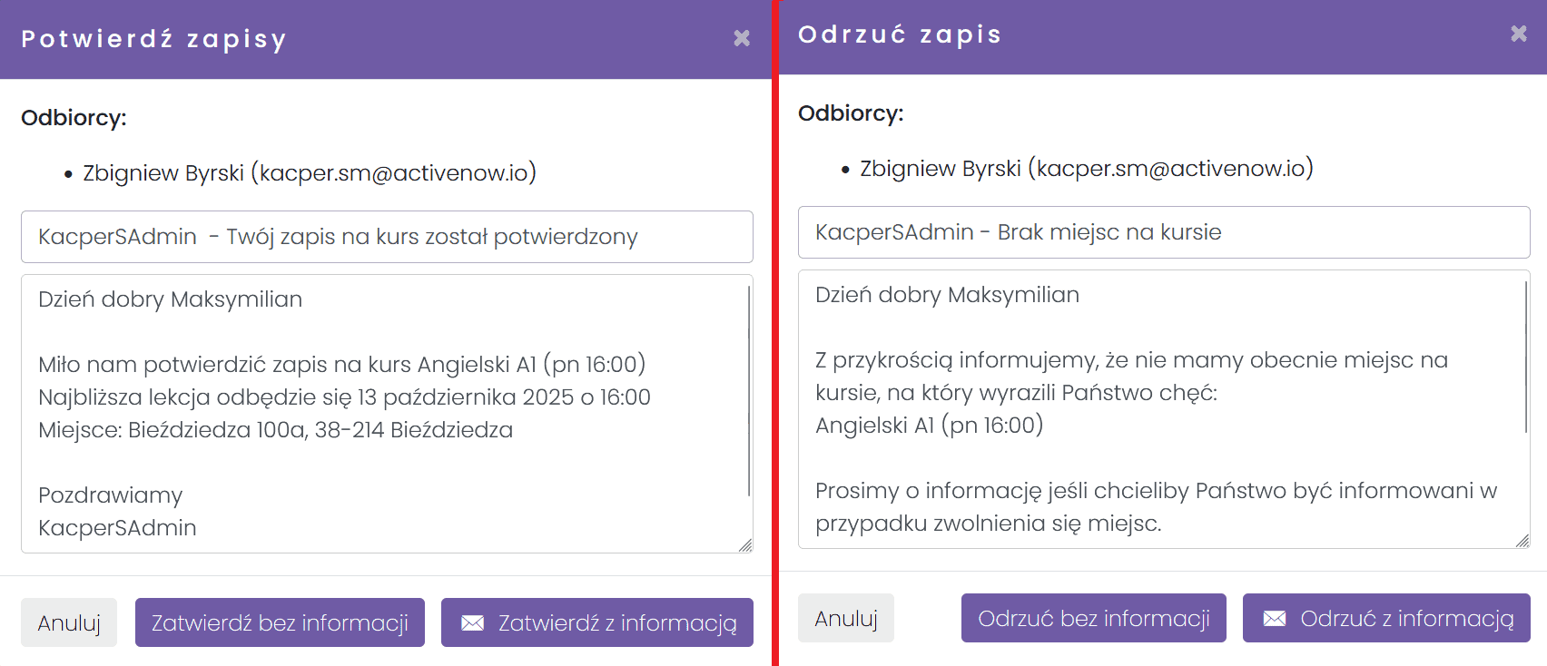1547x666 pixels.
Task: Click envelope icon on Odrzuć z informacją
Action: (1275, 619)
